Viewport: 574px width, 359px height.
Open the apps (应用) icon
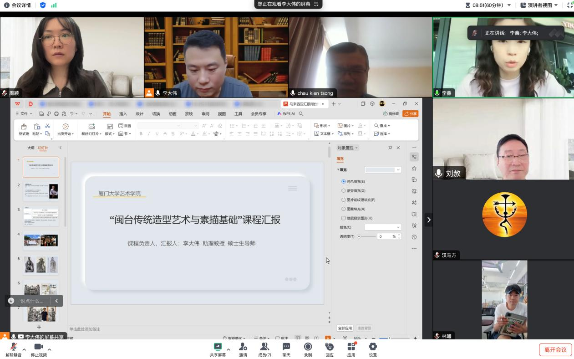coord(351,348)
